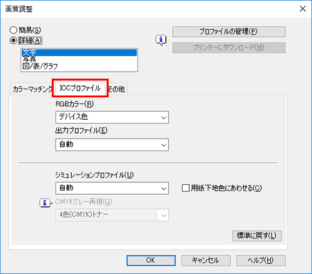This screenshot has height=274, width=312.
Task: Enable 用紙下地色にあわせる checkbox
Action: (x=185, y=188)
